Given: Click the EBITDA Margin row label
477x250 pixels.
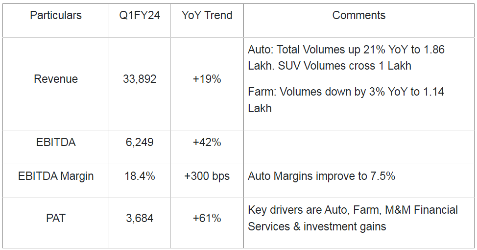Looking at the screenshot, I should (x=56, y=176).
